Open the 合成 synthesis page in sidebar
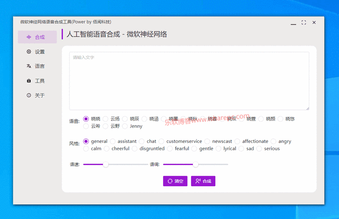 tap(37, 37)
